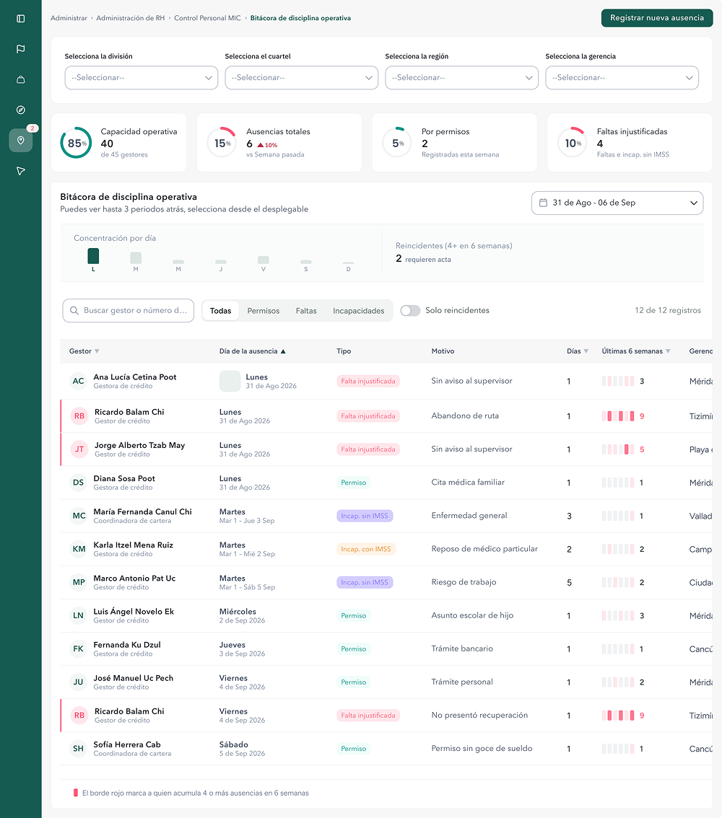The width and height of the screenshot is (722, 818).
Task: Toggle the sidebar panel icon
Action: (21, 19)
